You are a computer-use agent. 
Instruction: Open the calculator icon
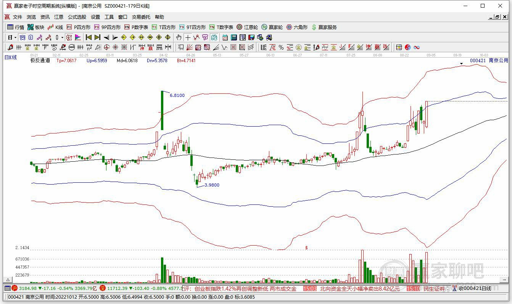[x=233, y=37]
